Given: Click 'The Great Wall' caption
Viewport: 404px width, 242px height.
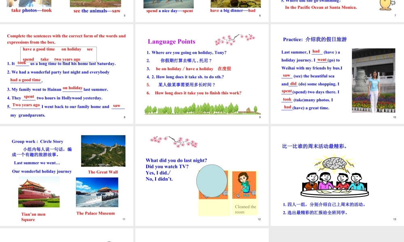Looking at the screenshot, I should pos(103,172).
